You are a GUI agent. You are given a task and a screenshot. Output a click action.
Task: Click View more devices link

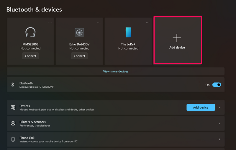[116, 71]
